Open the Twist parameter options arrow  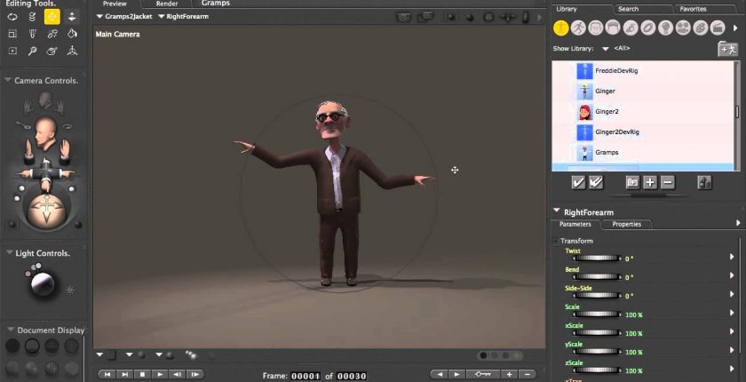pos(732,257)
